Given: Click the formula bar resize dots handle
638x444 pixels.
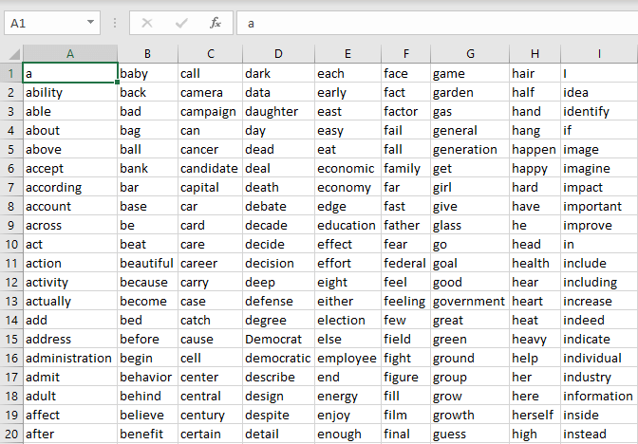Looking at the screenshot, I should tap(115, 23).
